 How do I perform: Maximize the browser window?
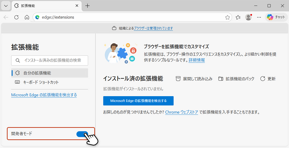pyautogui.click(x=269, y=6)
